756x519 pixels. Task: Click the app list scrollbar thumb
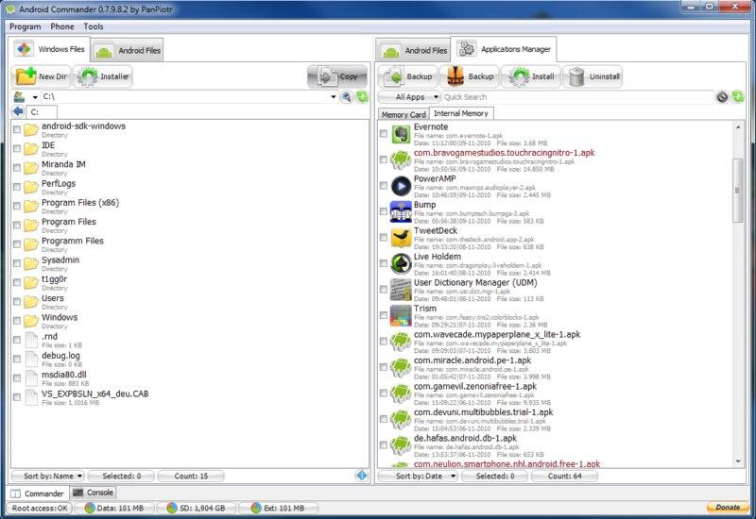(x=738, y=191)
